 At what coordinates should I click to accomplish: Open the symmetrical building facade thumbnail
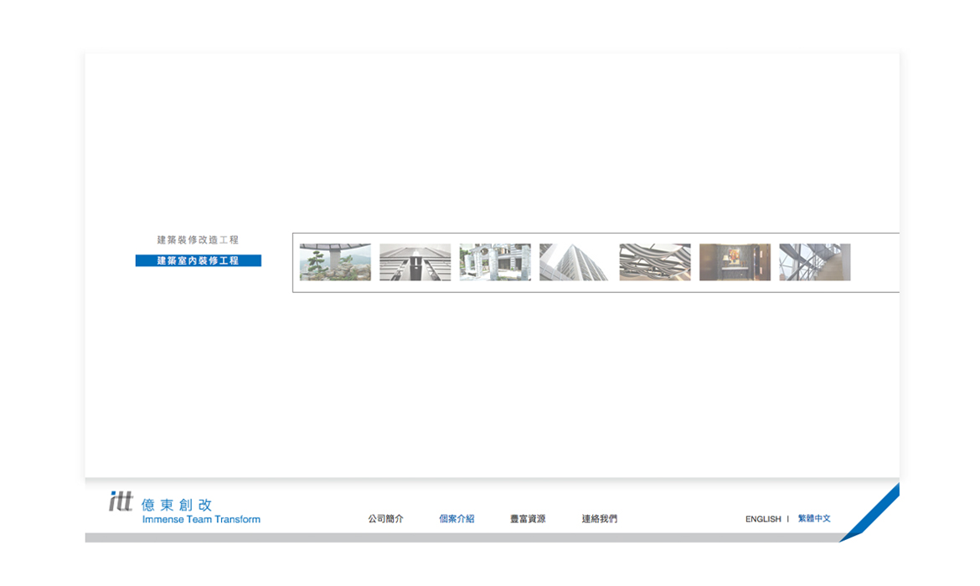coord(415,262)
